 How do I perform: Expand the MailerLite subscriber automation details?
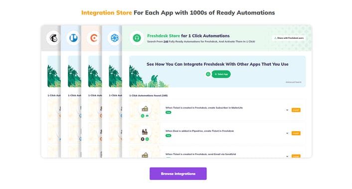point(287,110)
